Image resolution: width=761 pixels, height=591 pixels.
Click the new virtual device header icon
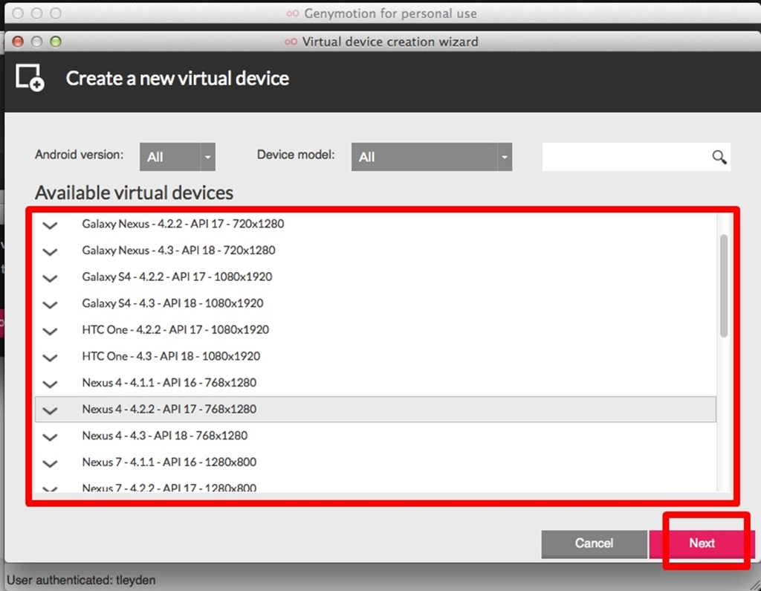pos(30,77)
